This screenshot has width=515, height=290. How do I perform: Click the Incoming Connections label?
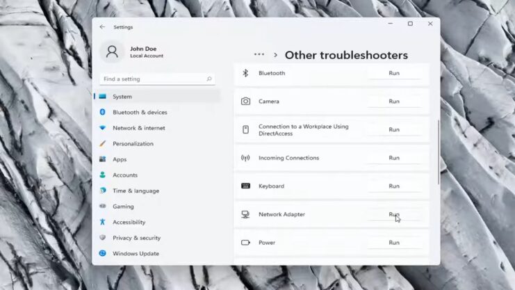(x=288, y=158)
